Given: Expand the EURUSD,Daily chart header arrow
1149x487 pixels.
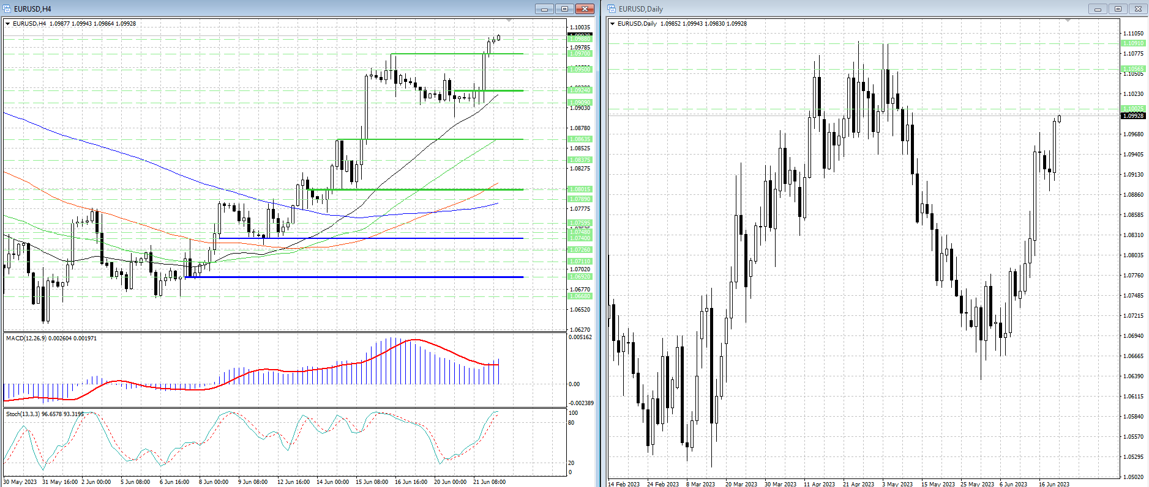Looking at the screenshot, I should click(613, 24).
